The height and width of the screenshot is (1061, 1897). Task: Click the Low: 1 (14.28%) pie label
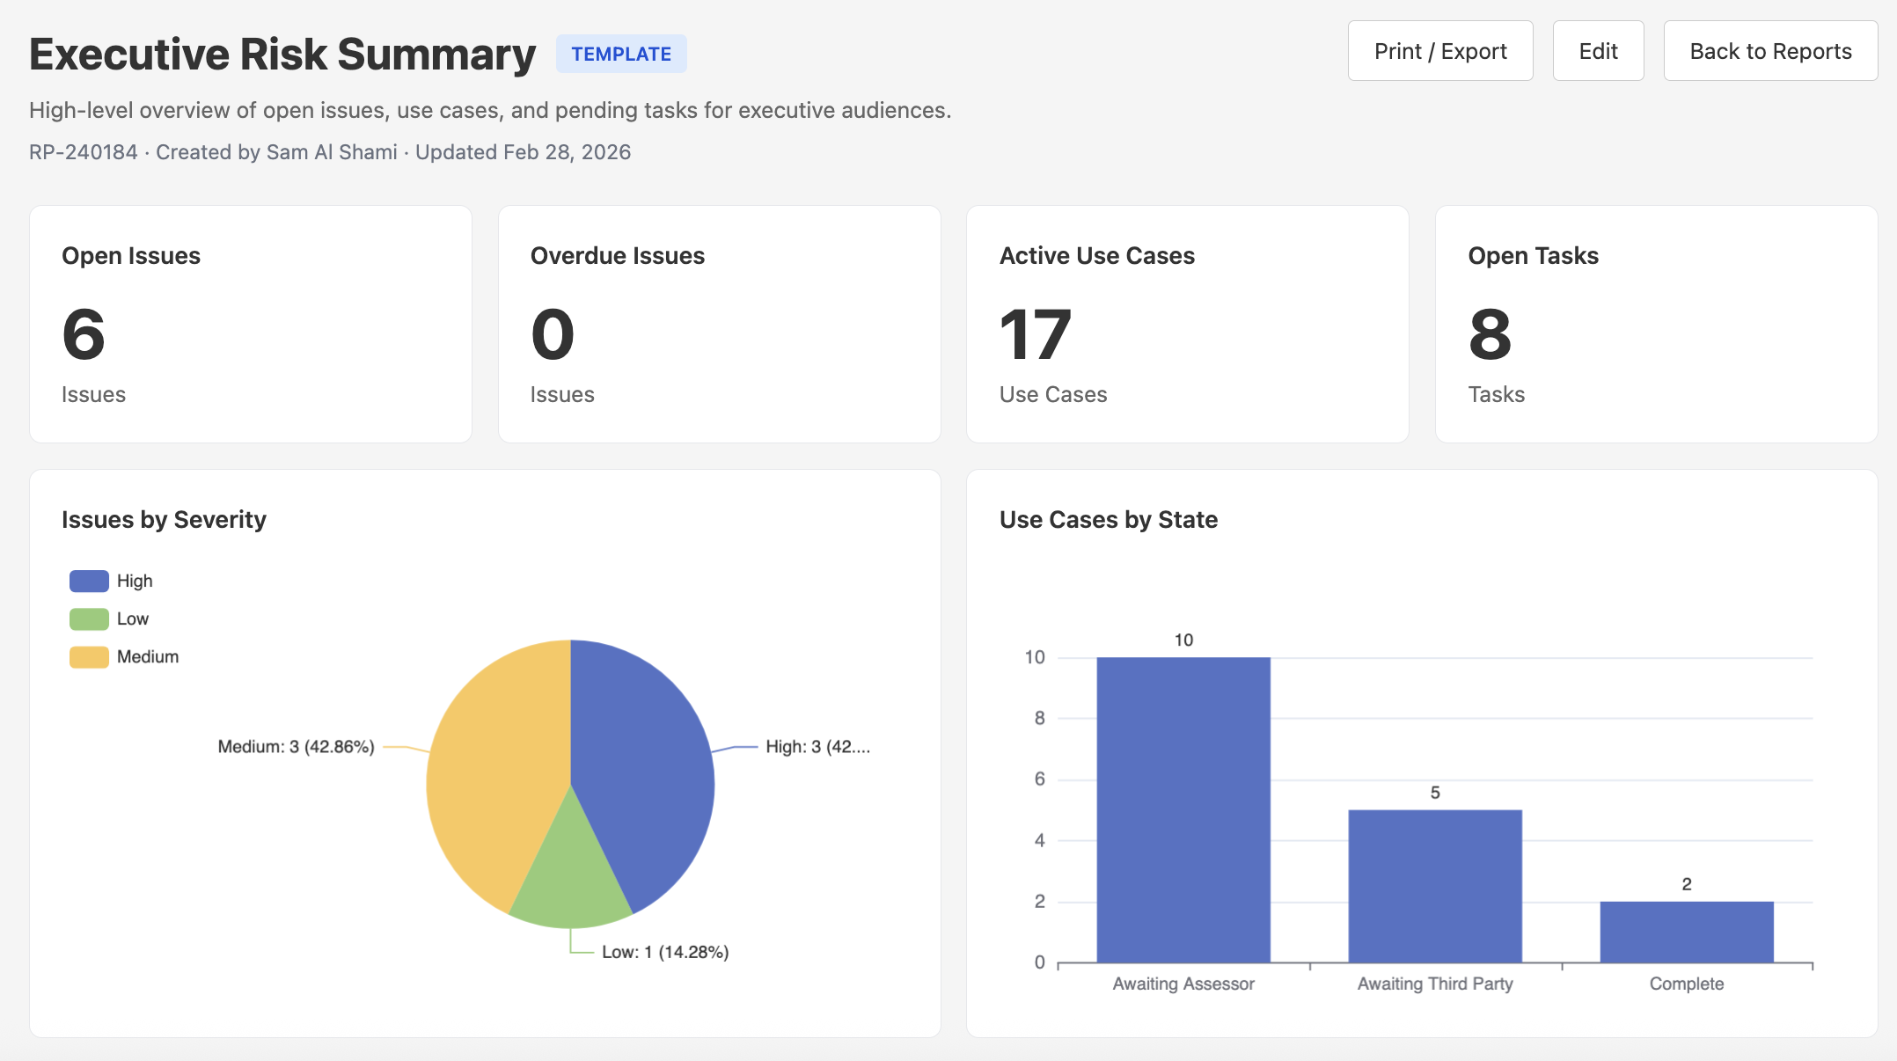(x=664, y=952)
